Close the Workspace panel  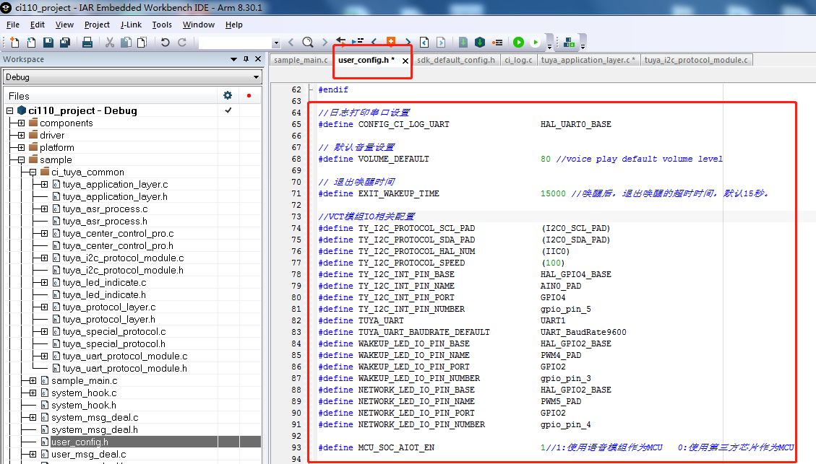coord(257,59)
